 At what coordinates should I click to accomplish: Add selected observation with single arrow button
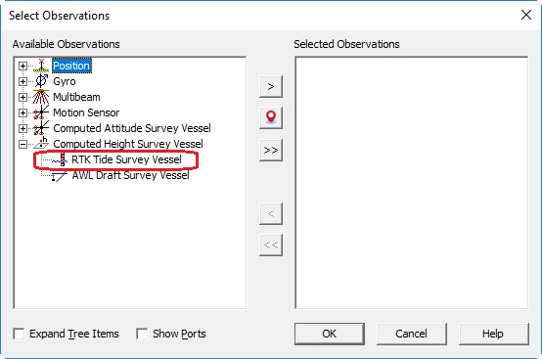[x=271, y=86]
